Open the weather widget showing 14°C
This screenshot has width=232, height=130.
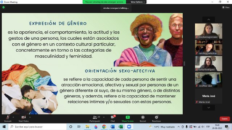point(162,127)
